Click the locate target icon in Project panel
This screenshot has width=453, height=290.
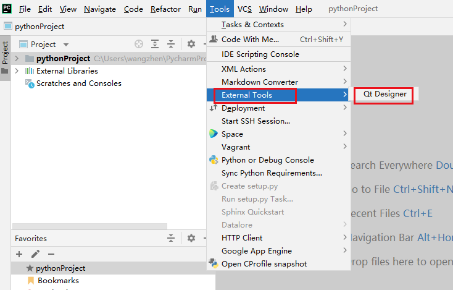click(139, 44)
